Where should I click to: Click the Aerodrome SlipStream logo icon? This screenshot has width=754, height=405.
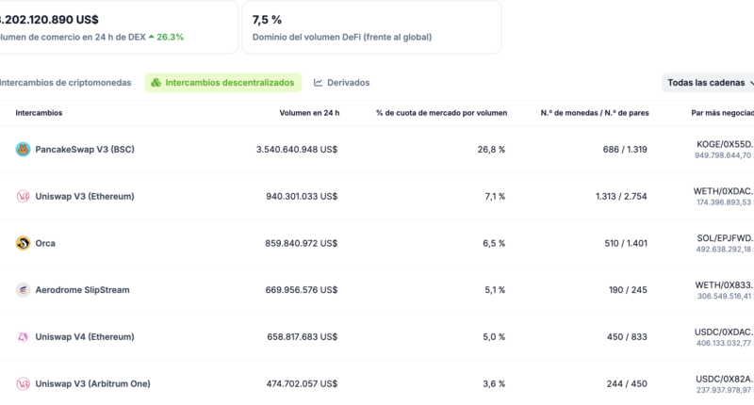(23, 290)
